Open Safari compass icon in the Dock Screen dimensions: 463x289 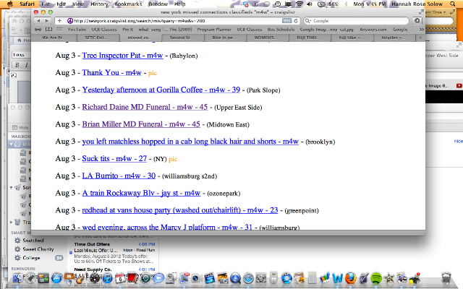click(x=248, y=278)
